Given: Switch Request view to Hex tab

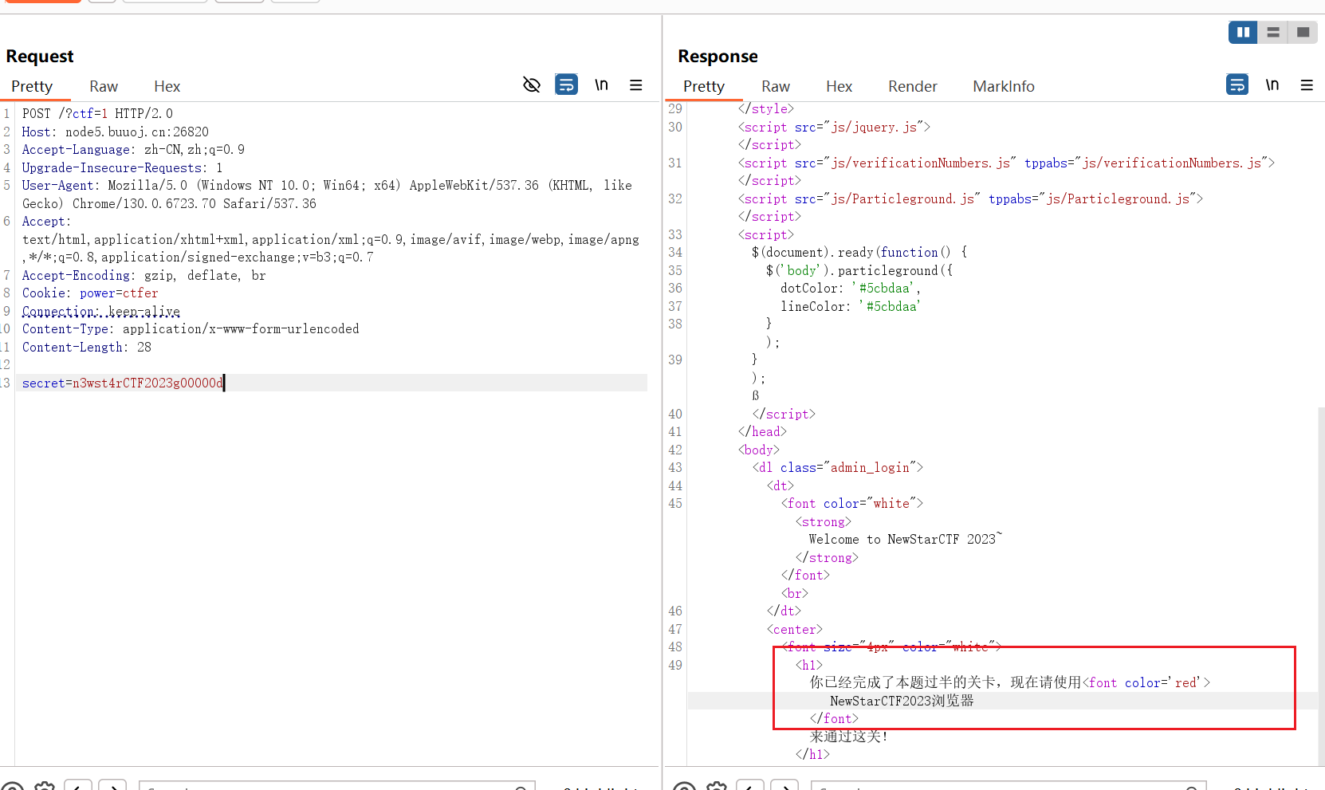Looking at the screenshot, I should (167, 86).
